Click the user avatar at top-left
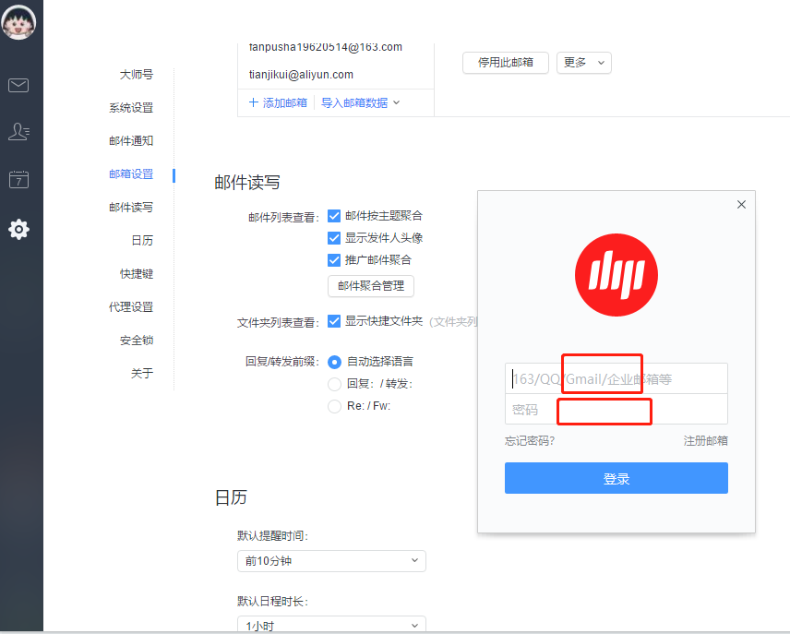Screen dimensions: 790x634 tap(19, 22)
